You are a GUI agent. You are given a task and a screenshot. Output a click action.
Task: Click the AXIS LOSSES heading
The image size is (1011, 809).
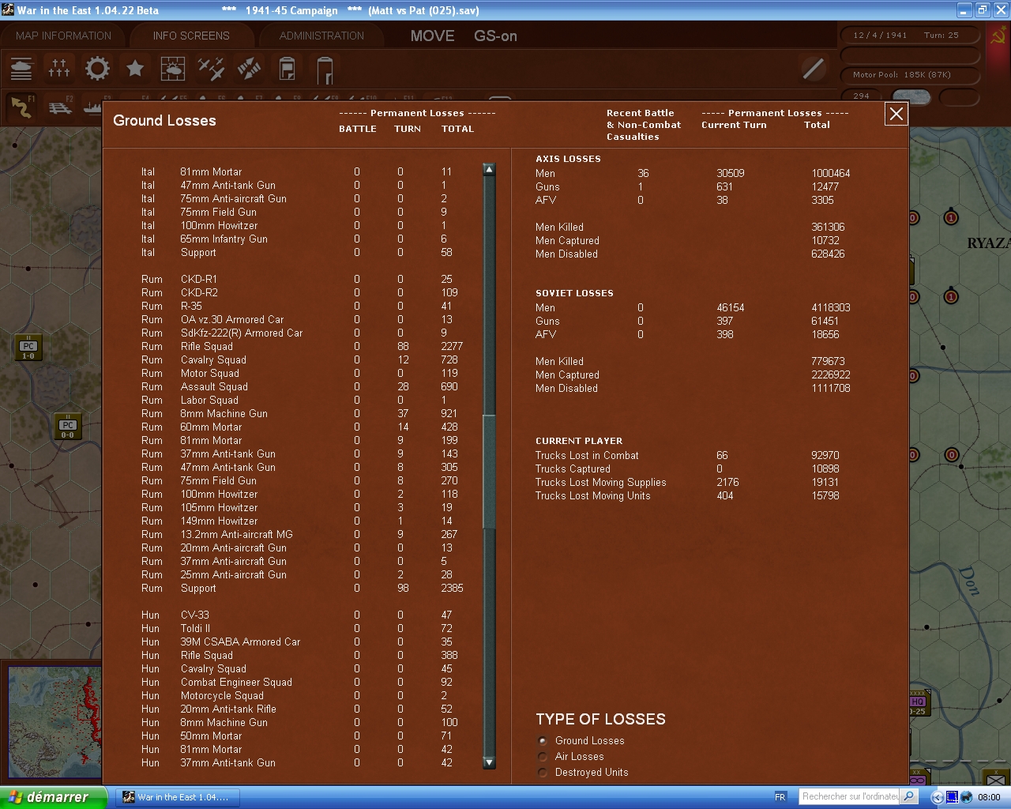pos(568,159)
